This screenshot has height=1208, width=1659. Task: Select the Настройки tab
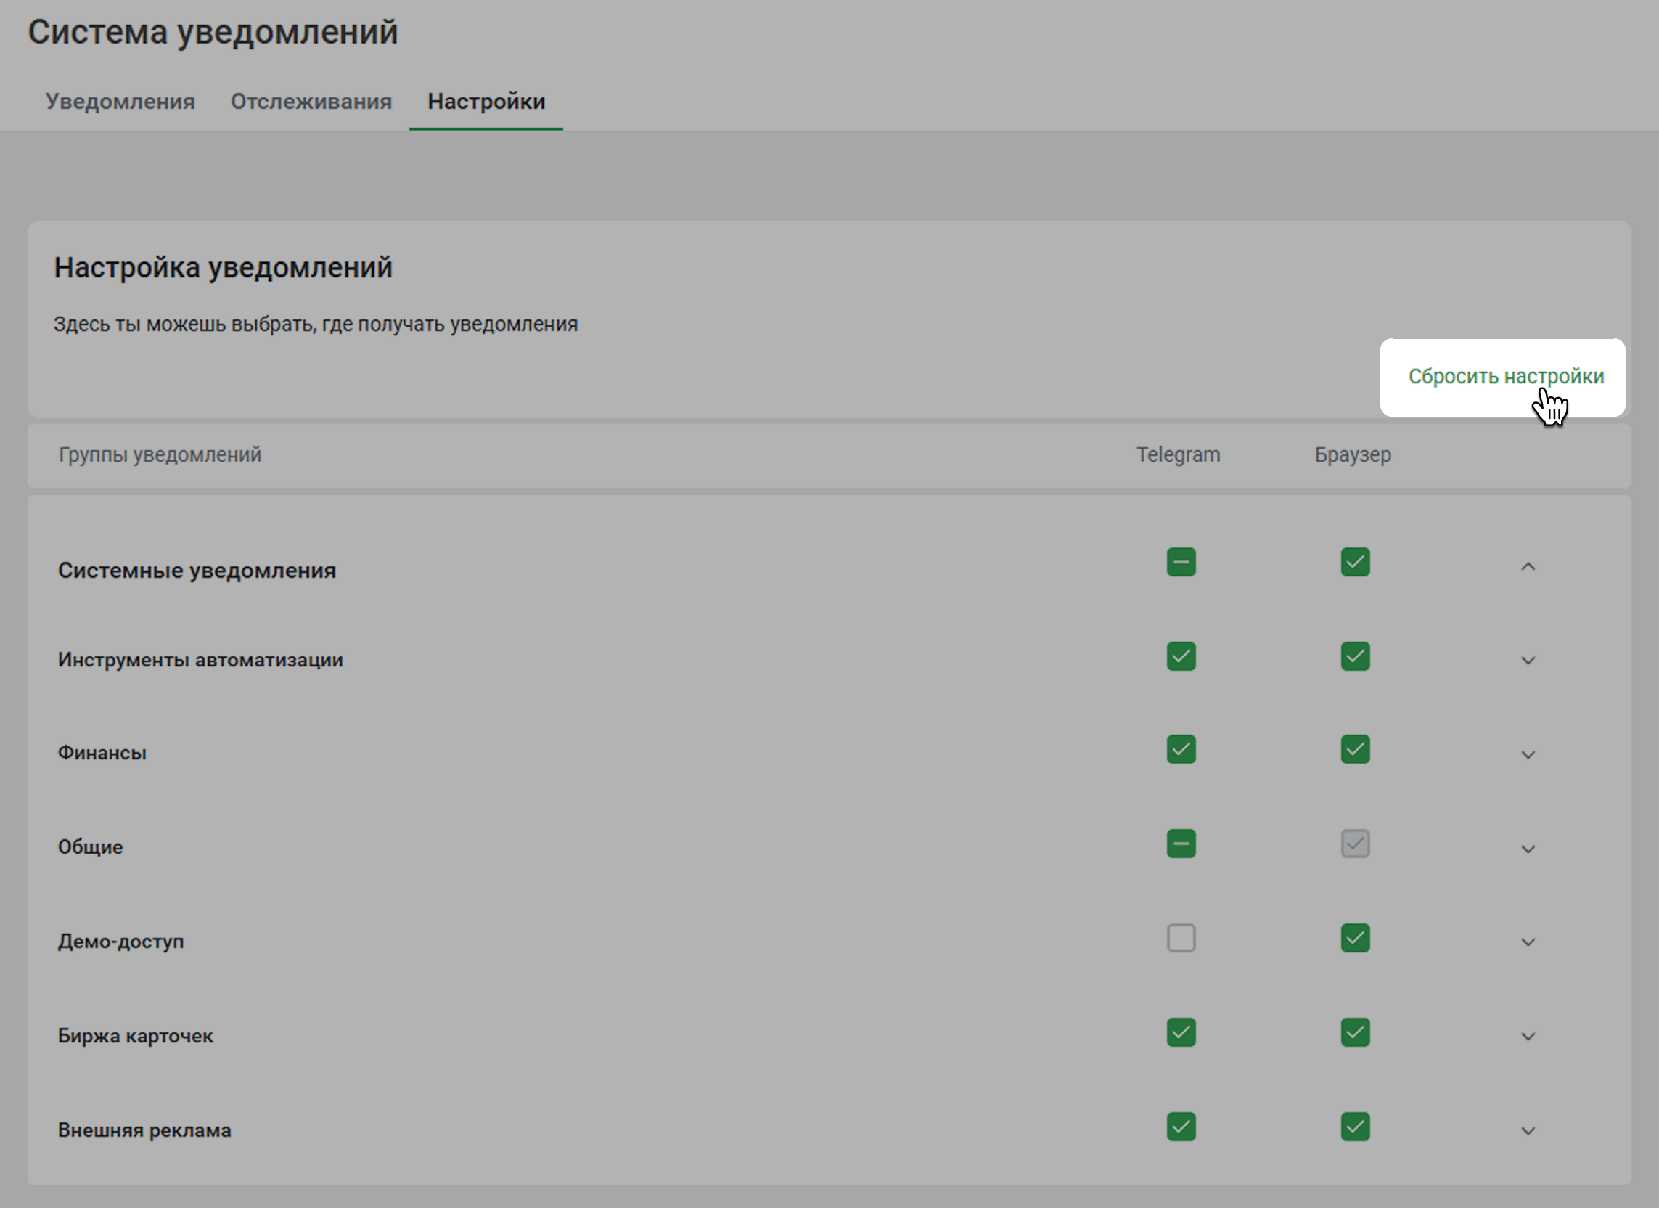(486, 101)
